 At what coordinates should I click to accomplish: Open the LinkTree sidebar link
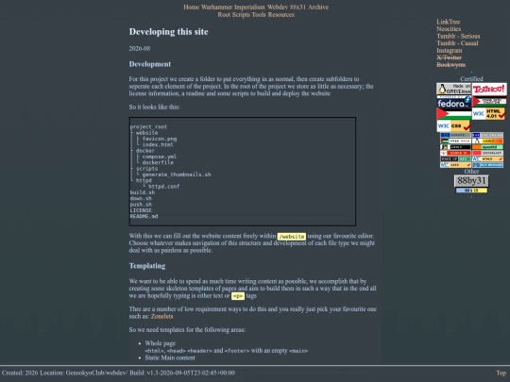tap(449, 22)
